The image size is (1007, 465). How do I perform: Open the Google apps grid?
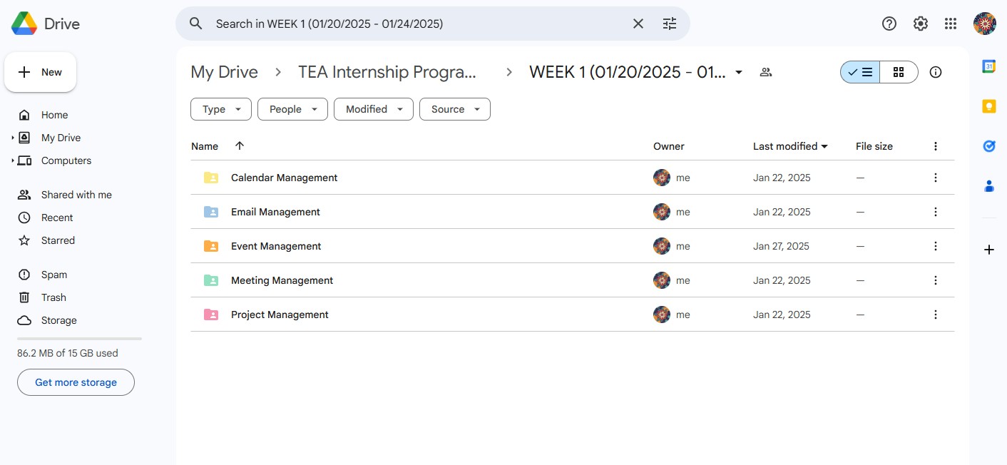[x=950, y=24]
